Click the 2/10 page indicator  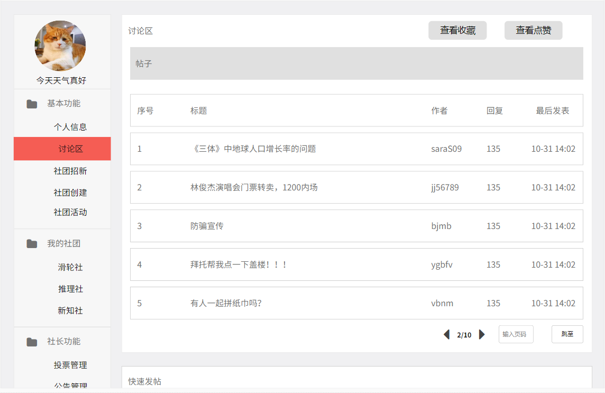(464, 335)
